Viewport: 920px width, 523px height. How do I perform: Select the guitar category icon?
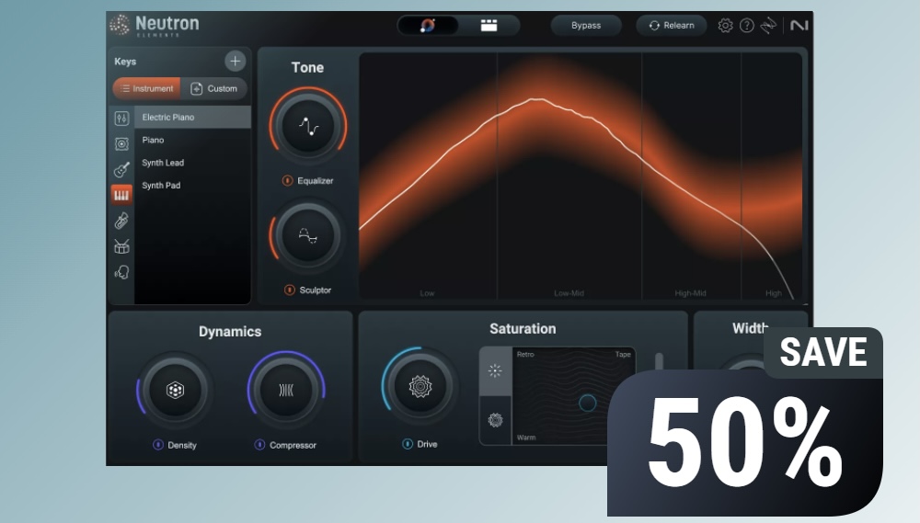121,169
